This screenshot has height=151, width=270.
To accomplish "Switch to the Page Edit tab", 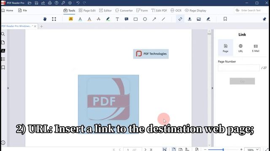I will coord(87,10).
